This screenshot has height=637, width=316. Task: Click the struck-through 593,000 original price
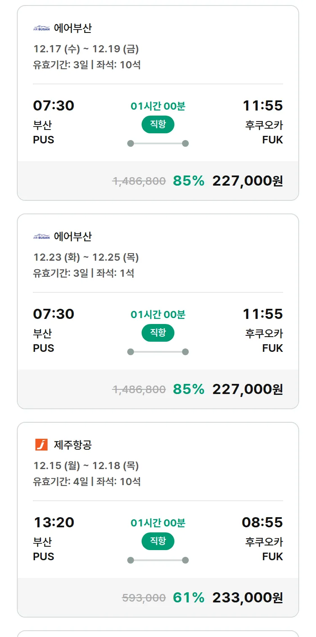click(x=144, y=598)
